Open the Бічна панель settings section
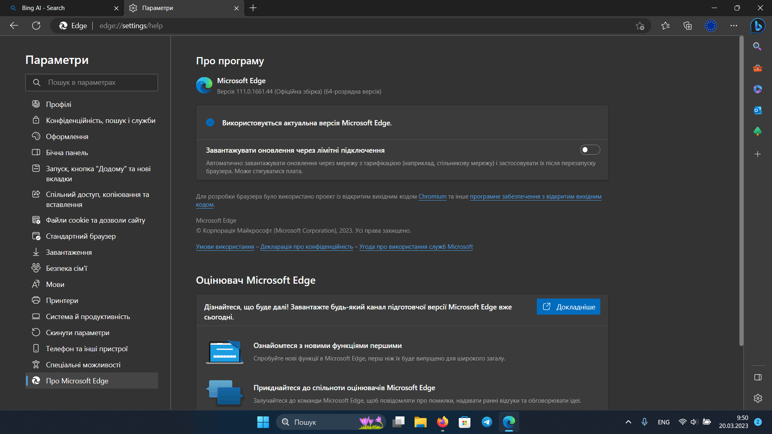Viewport: 772px width, 434px height. pyautogui.click(x=92, y=152)
